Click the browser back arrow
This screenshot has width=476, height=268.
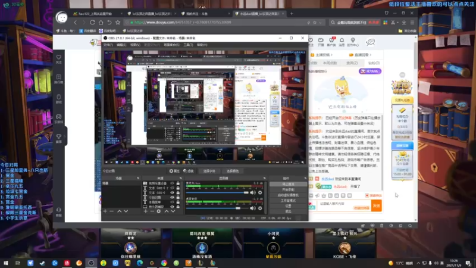click(76, 22)
